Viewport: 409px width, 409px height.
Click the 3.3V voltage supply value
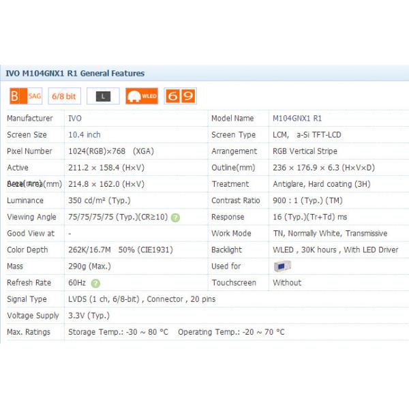[87, 316]
